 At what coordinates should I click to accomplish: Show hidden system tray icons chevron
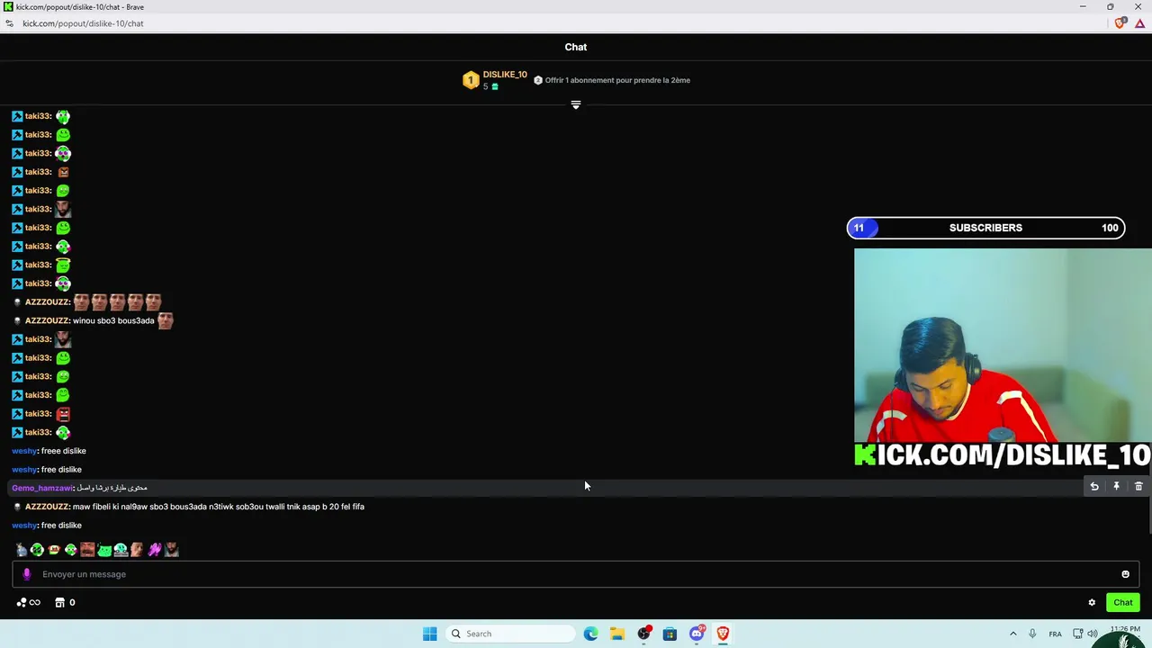(x=1012, y=634)
